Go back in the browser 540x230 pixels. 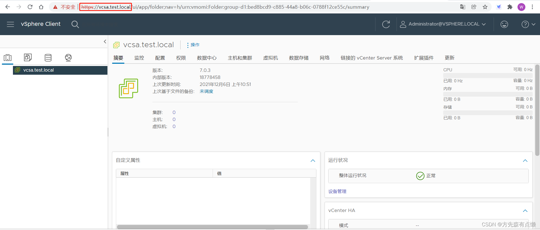[8, 7]
